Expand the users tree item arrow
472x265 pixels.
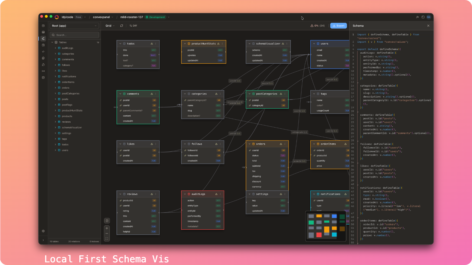(55, 150)
